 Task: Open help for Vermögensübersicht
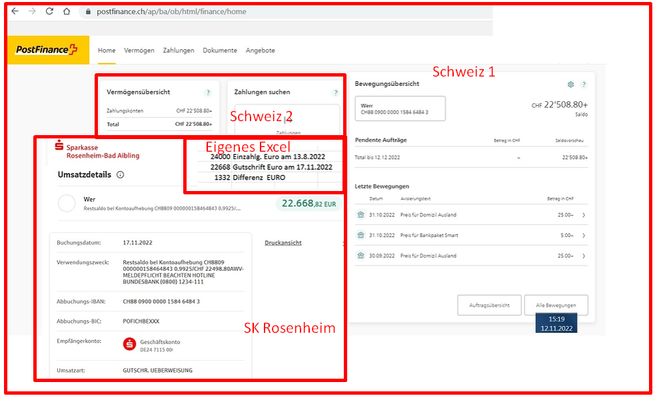click(208, 93)
